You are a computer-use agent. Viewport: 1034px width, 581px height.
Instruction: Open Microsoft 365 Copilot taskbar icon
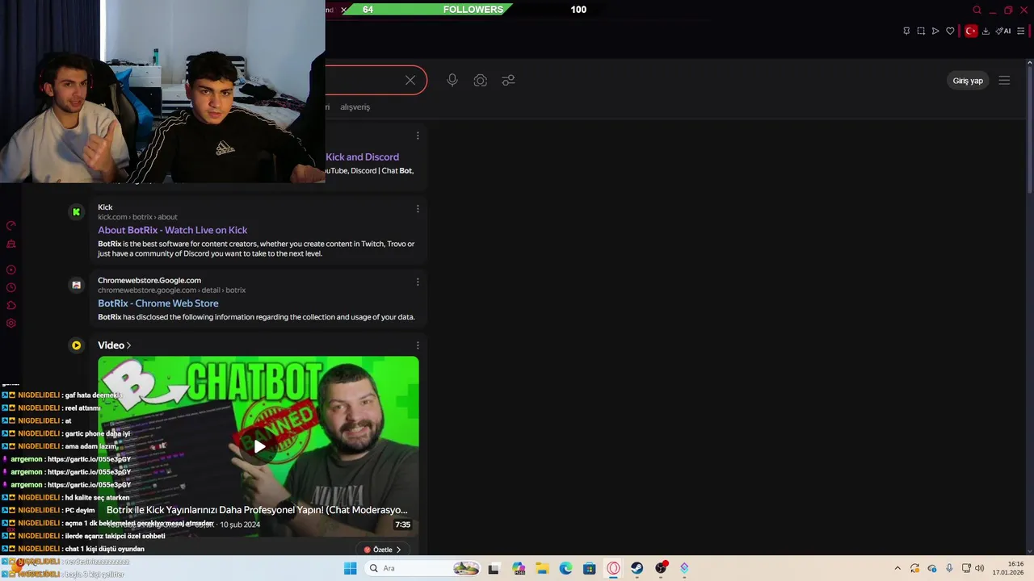click(518, 568)
